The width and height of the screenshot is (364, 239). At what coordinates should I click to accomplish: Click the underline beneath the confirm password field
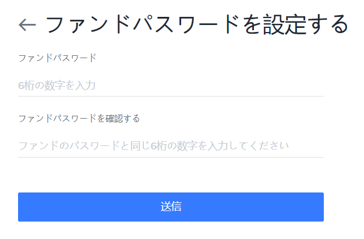point(171,157)
